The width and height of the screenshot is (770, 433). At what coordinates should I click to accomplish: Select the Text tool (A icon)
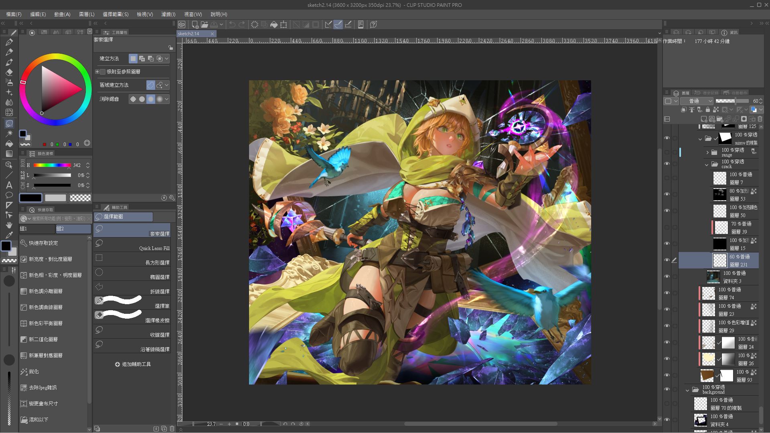click(x=9, y=185)
